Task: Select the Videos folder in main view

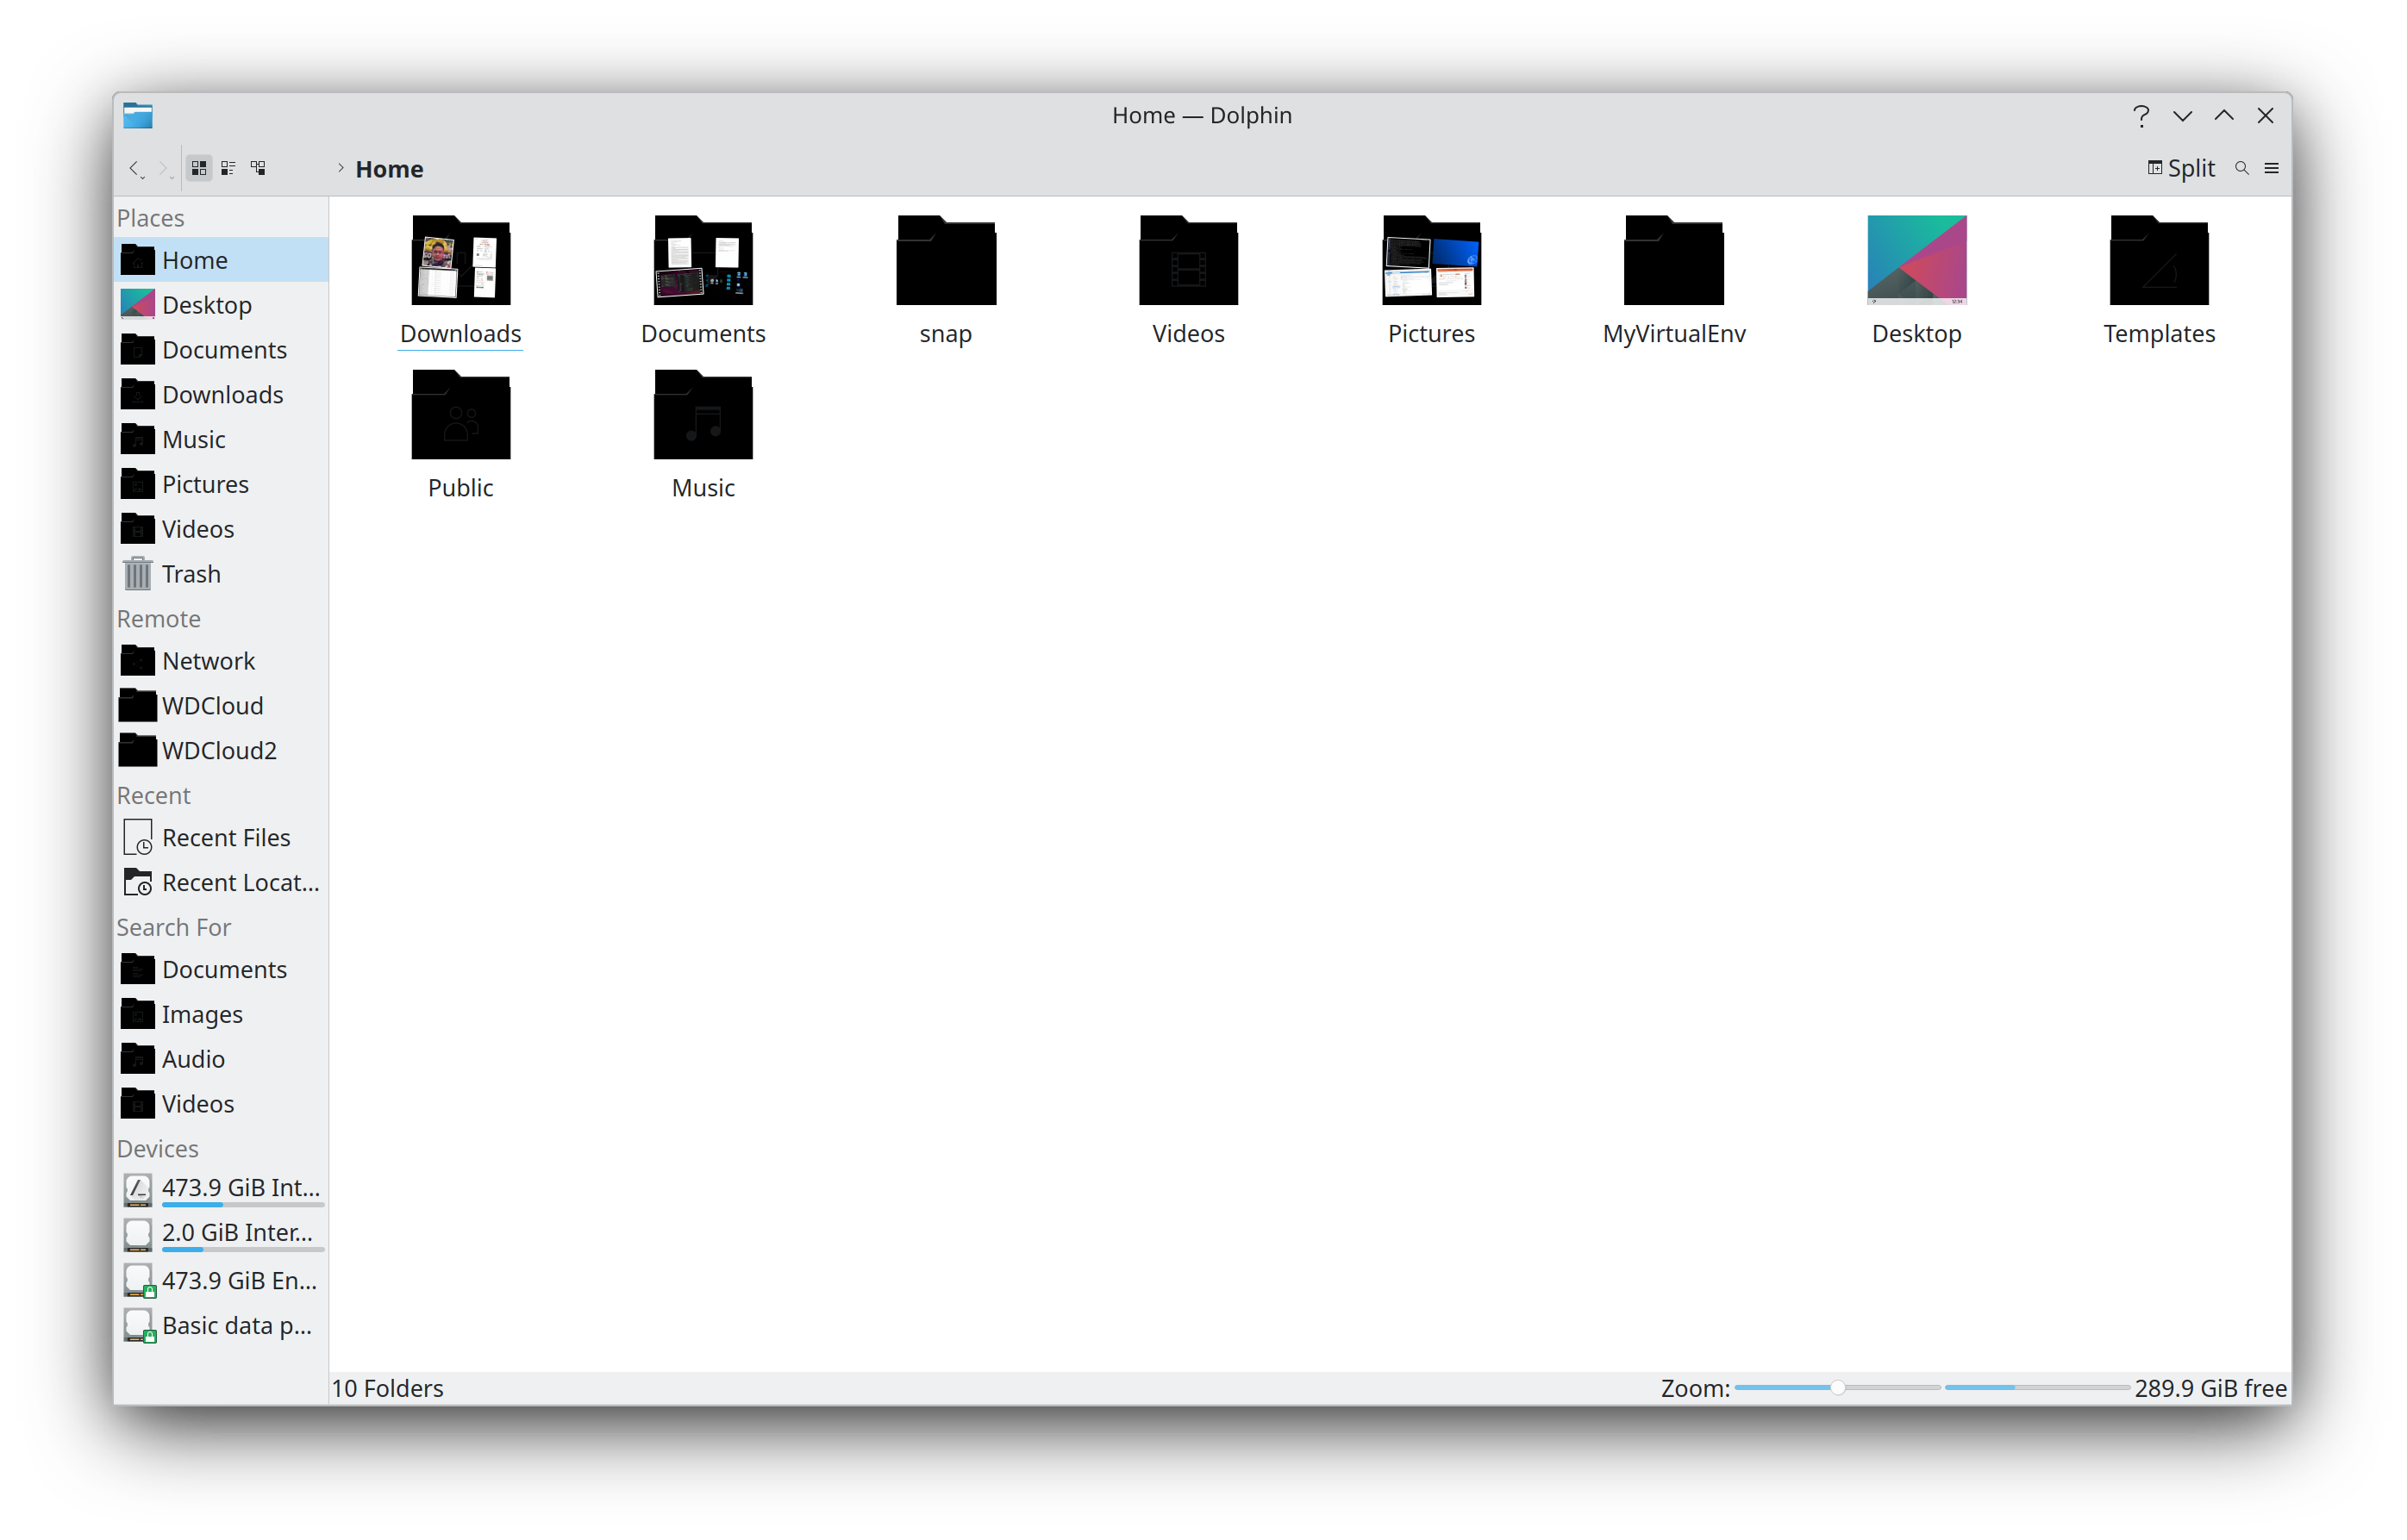Action: click(x=1189, y=281)
